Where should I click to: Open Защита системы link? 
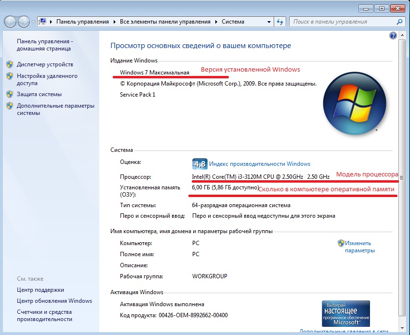point(39,94)
